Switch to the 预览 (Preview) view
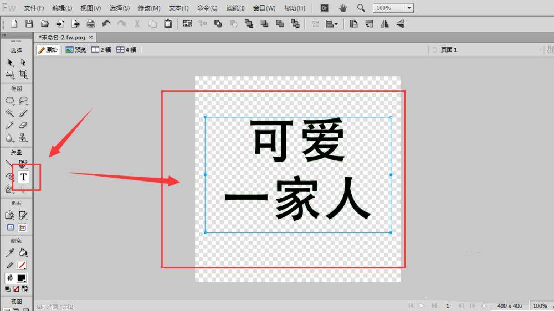Viewport: 554px width, 311px height. click(x=76, y=50)
